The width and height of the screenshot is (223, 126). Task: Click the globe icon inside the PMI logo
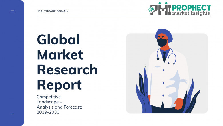150,10
